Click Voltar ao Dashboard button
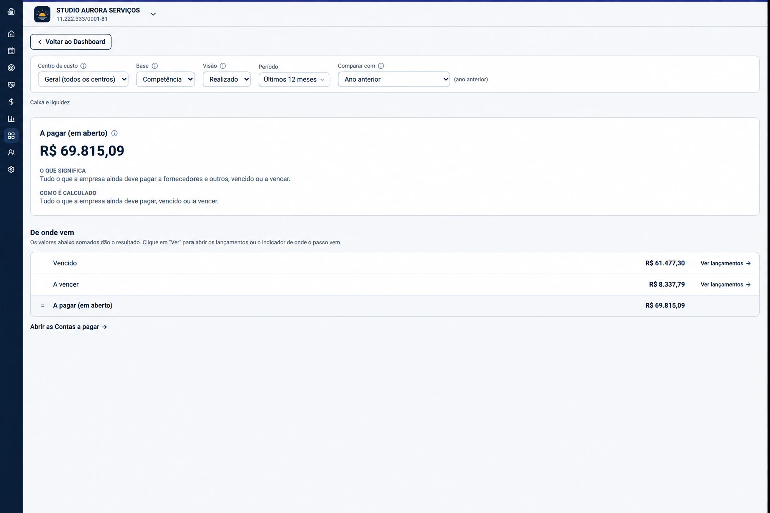This screenshot has height=513, width=770. [71, 42]
